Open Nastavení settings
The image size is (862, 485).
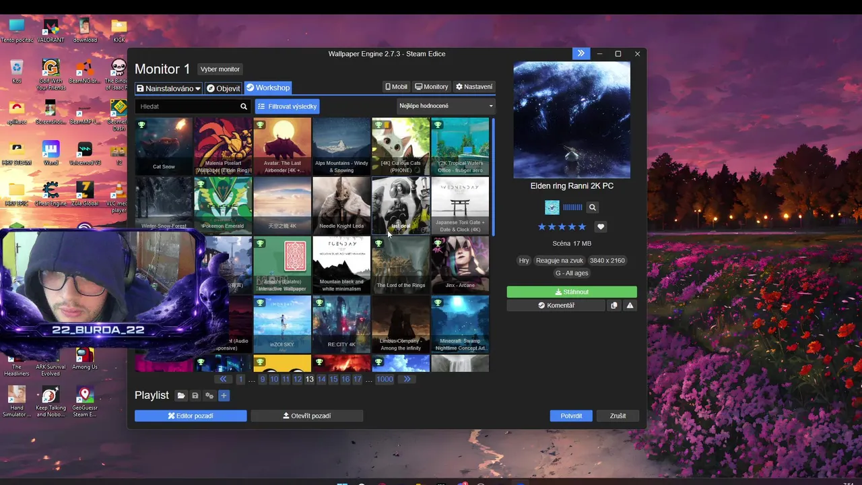[474, 87]
